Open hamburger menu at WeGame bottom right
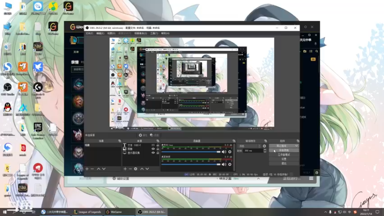Viewport: 384px width, 216px height. (x=311, y=179)
